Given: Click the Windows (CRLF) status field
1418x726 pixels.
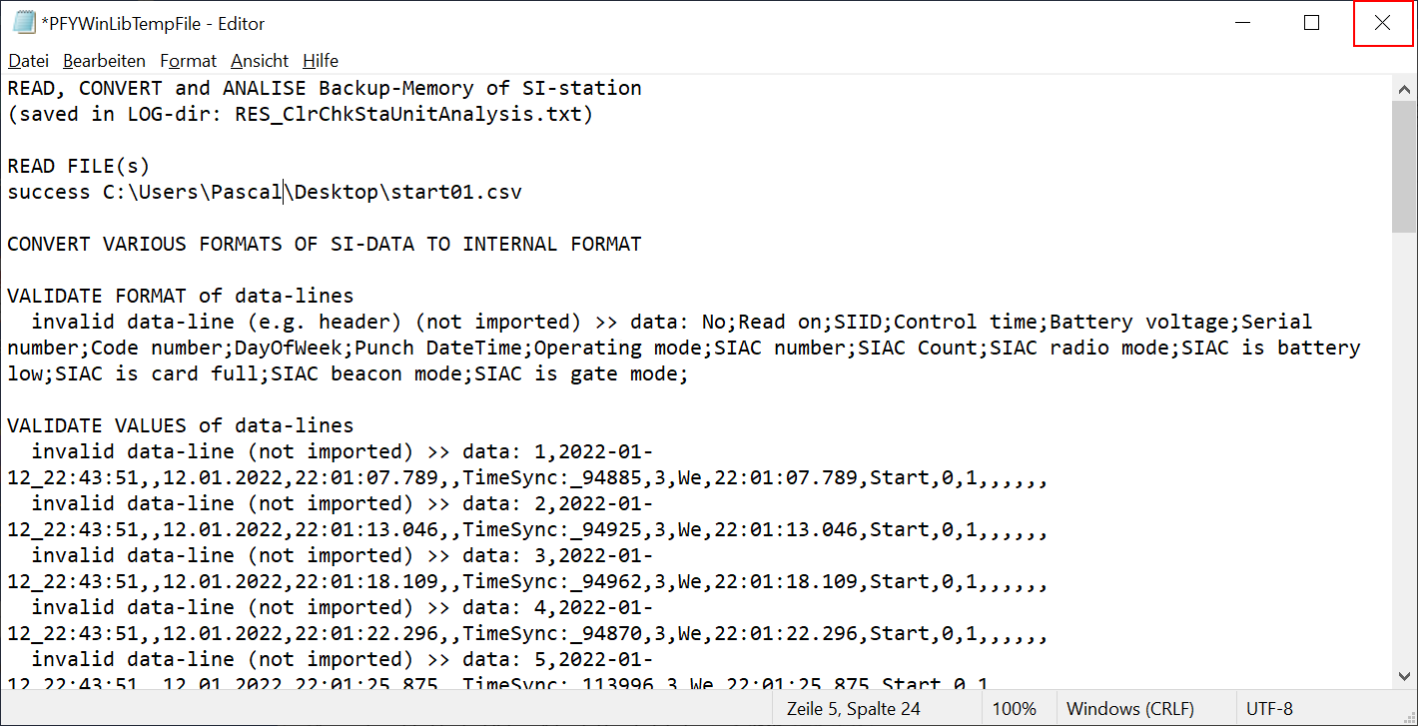Looking at the screenshot, I should coord(1129,709).
